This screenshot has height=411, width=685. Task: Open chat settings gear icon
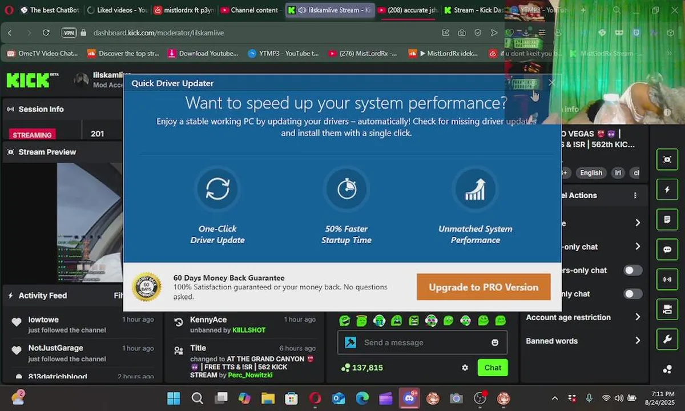point(465,368)
